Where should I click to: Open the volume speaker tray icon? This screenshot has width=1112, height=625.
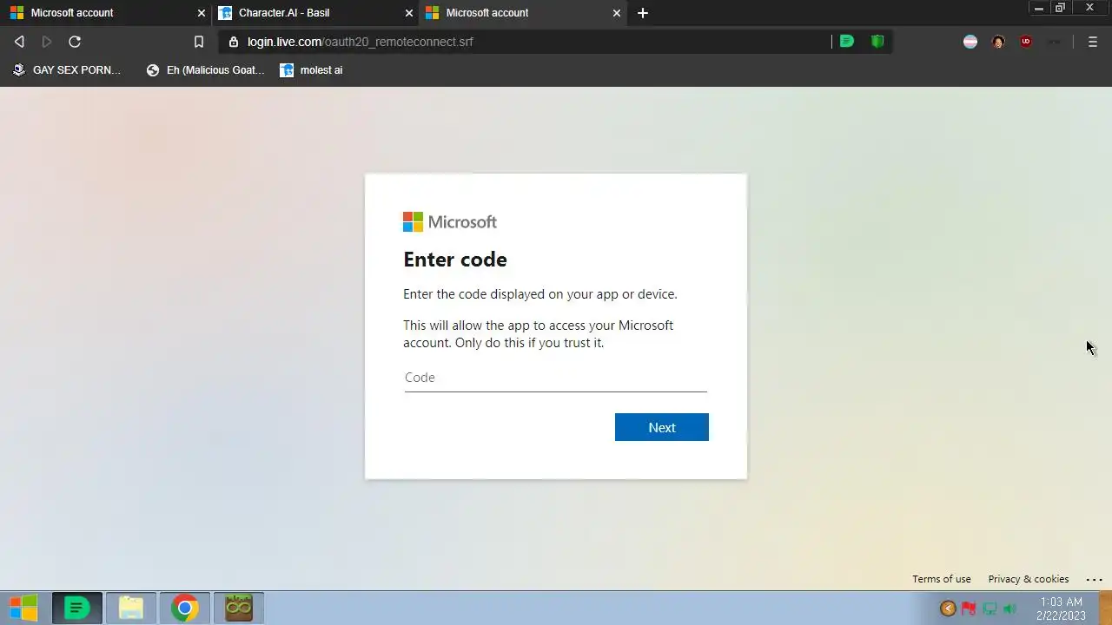tap(1009, 609)
